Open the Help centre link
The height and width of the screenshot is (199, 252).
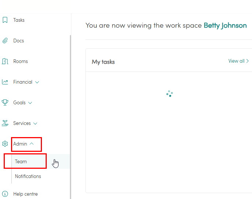[25, 194]
